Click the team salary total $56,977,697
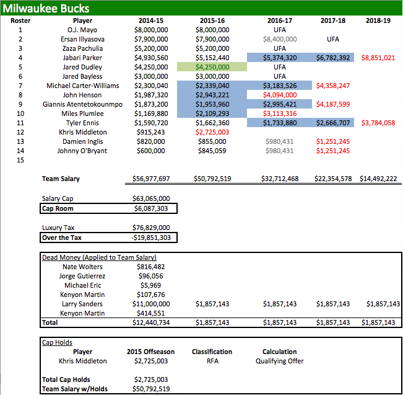 click(151, 179)
